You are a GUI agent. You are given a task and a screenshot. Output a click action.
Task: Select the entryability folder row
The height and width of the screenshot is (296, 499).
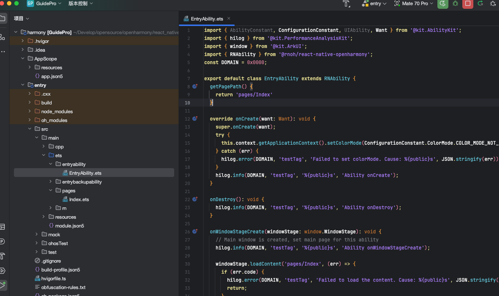click(94, 164)
